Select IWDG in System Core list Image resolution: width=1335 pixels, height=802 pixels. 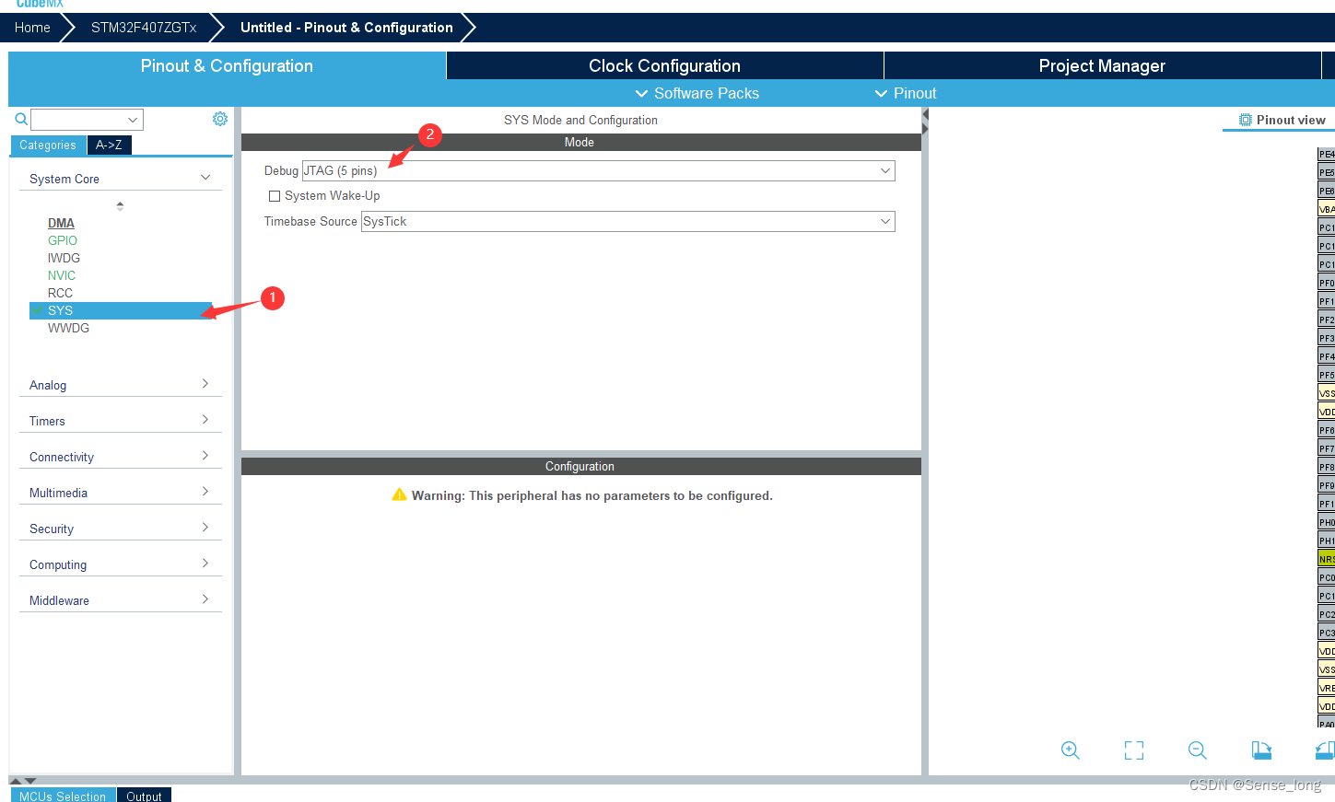64,258
